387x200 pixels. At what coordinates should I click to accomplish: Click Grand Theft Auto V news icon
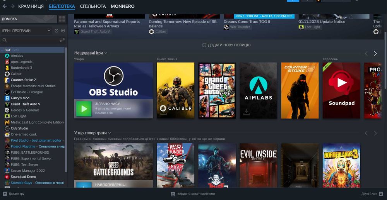coord(77,32)
